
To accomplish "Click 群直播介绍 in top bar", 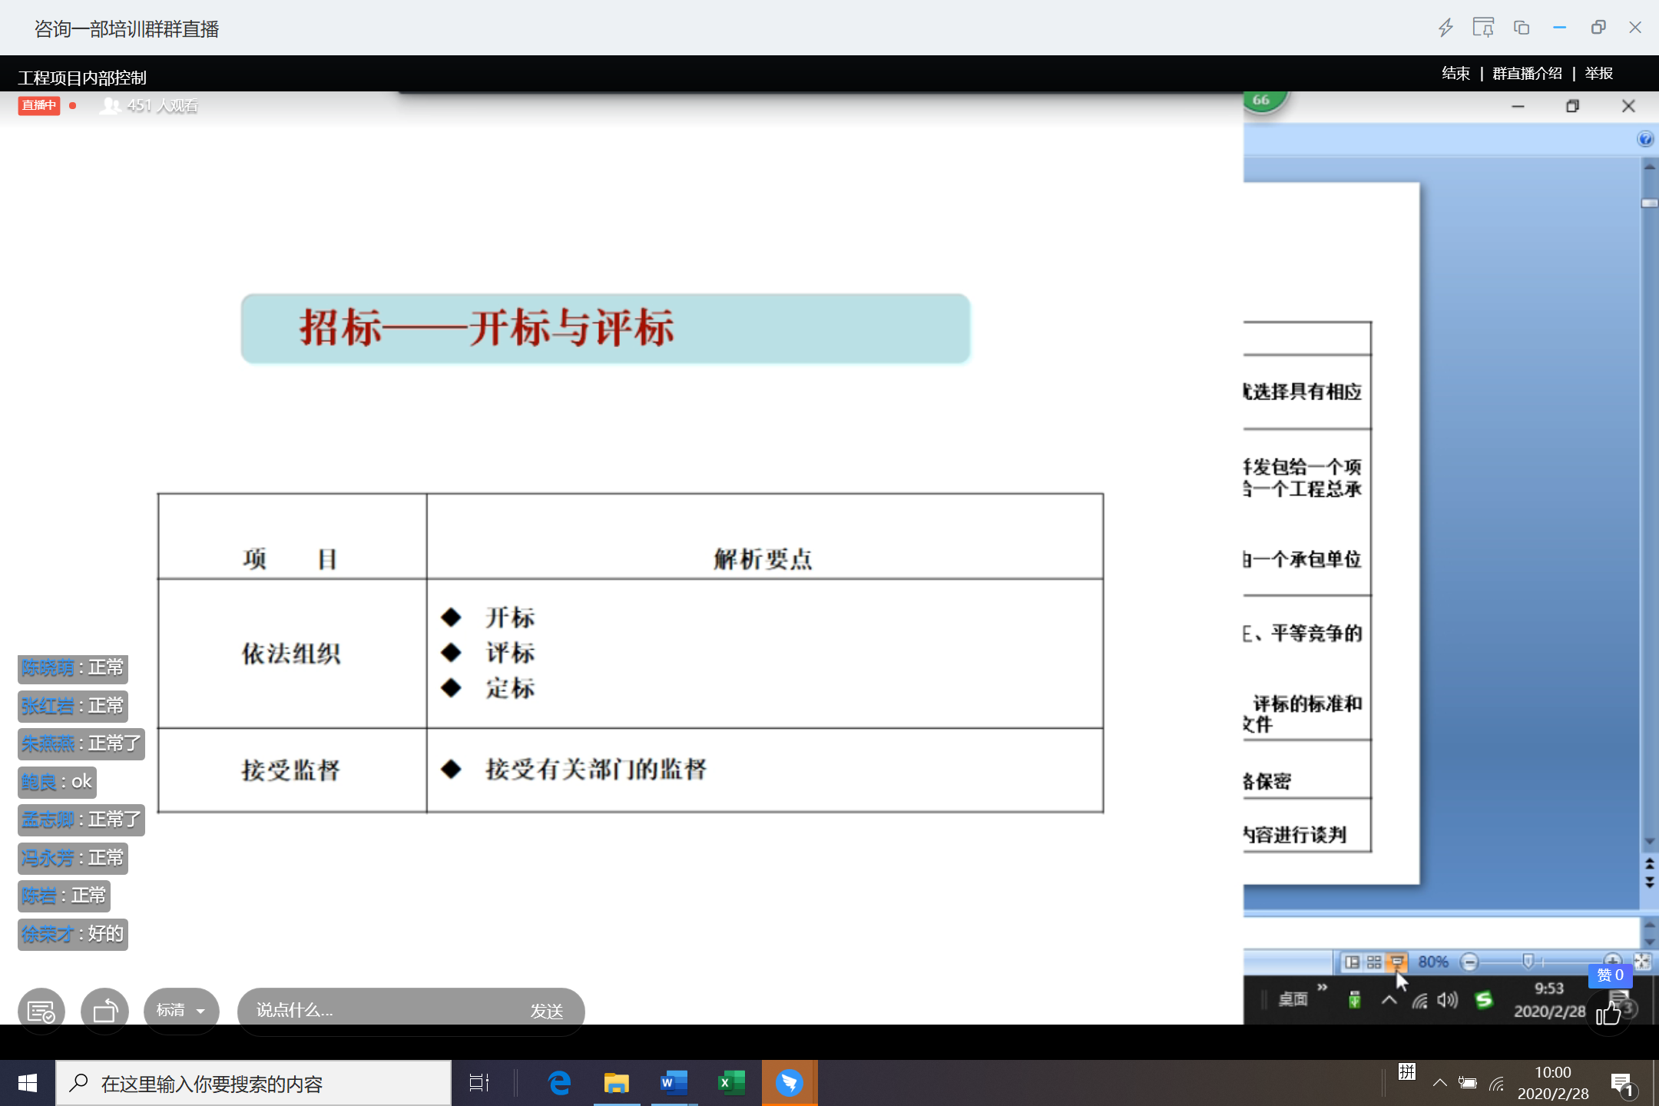I will 1527,74.
